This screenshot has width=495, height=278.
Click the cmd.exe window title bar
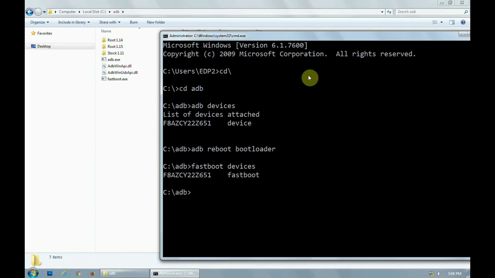point(309,36)
